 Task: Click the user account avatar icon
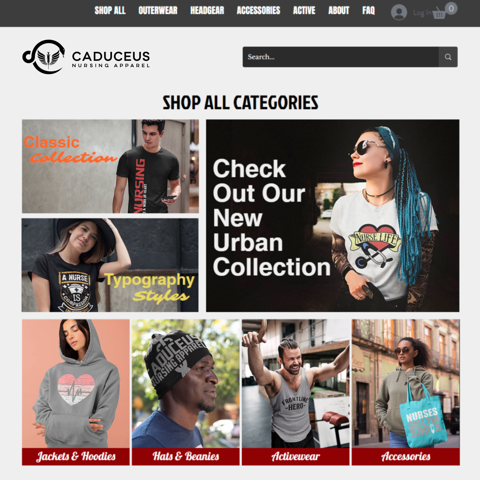pos(399,12)
